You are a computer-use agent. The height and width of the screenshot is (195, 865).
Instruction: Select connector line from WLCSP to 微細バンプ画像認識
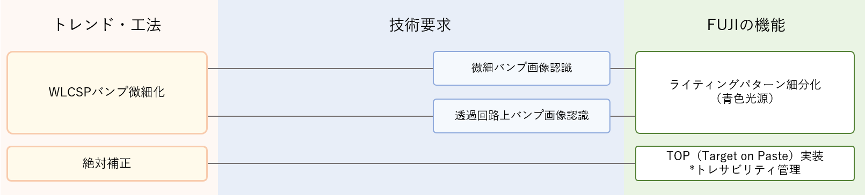(x=320, y=69)
